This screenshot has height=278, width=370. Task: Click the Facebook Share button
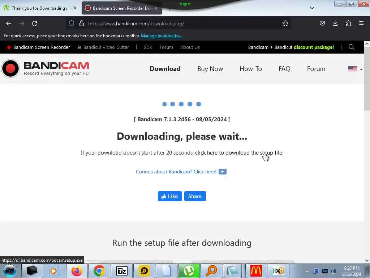point(195,196)
